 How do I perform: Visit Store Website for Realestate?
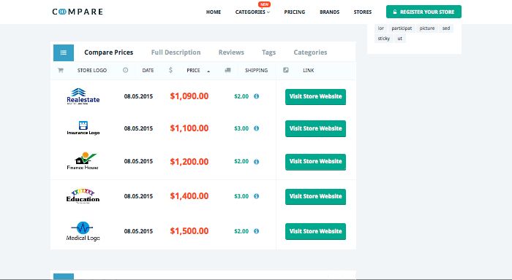[x=315, y=97]
